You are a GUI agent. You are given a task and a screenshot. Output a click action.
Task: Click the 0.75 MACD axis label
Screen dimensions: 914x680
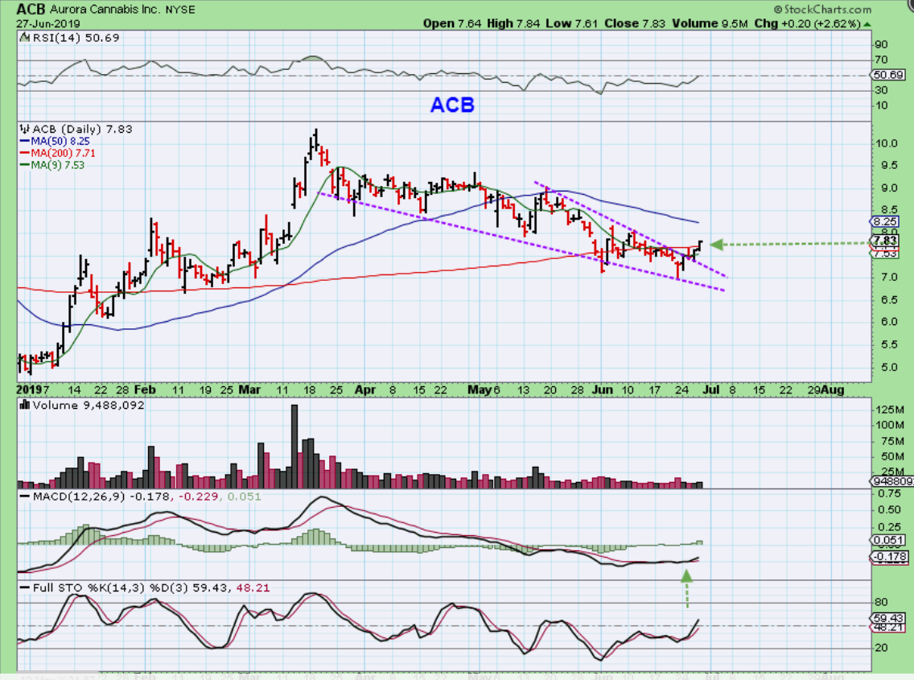pos(889,493)
